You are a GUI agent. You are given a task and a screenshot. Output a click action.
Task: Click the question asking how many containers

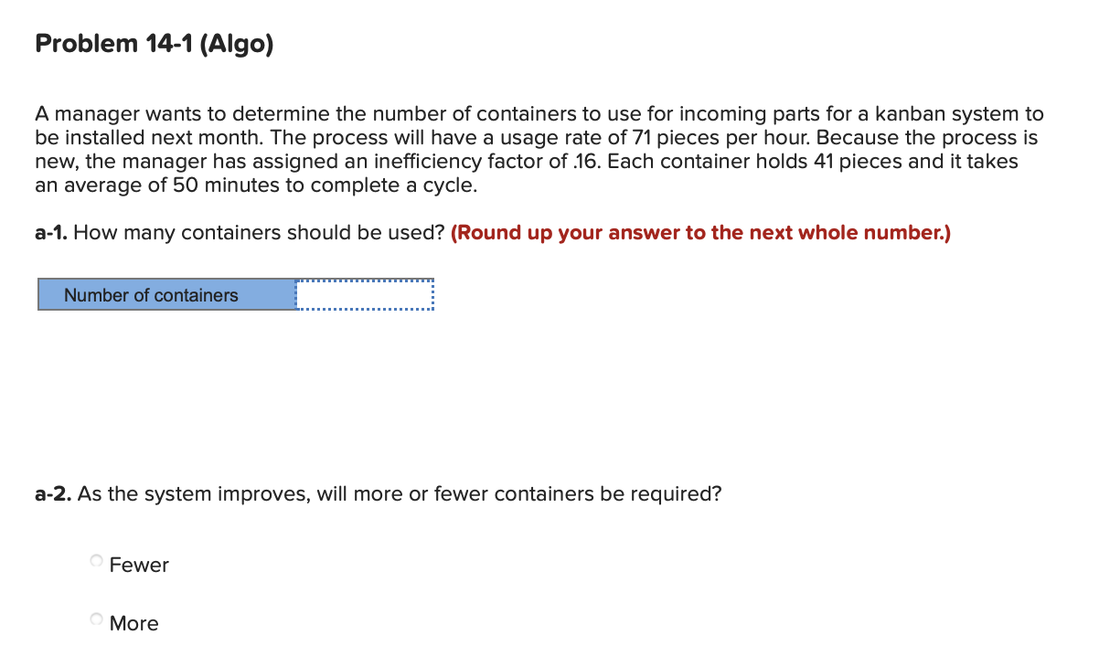click(261, 232)
